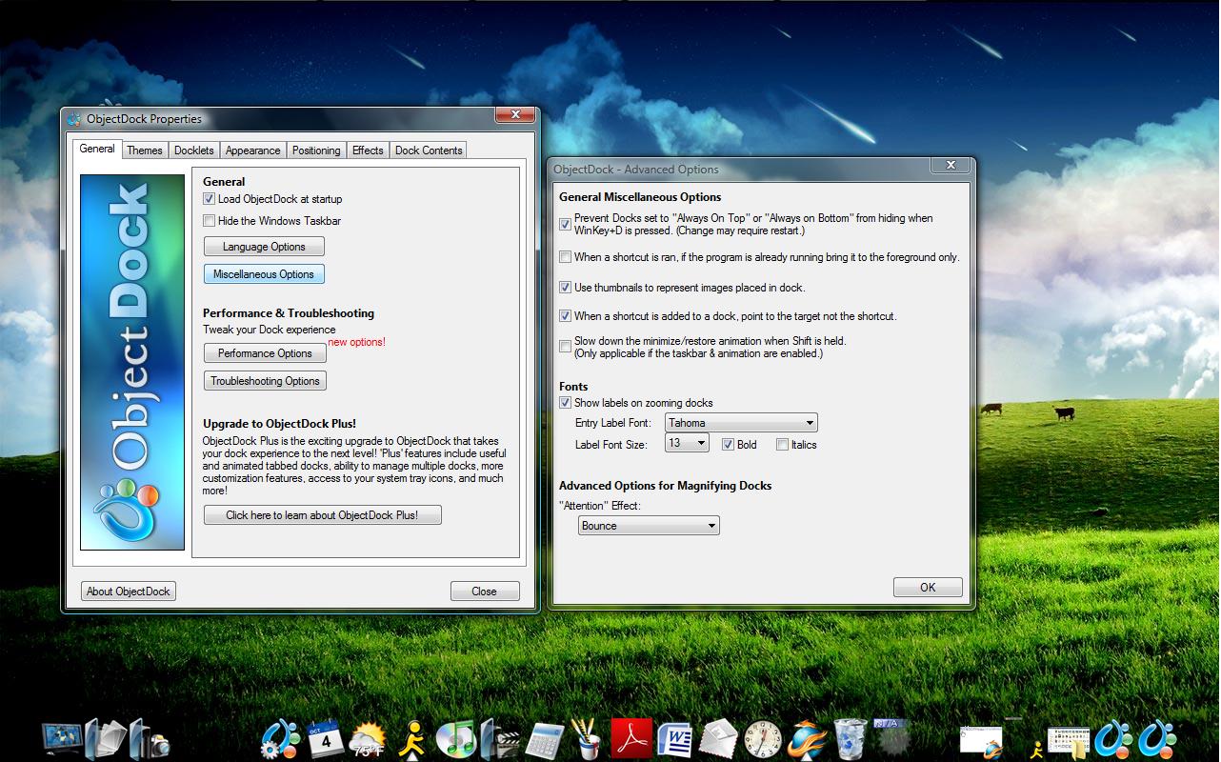Switch to the Themes tab
This screenshot has width=1221, height=762.
click(x=145, y=150)
